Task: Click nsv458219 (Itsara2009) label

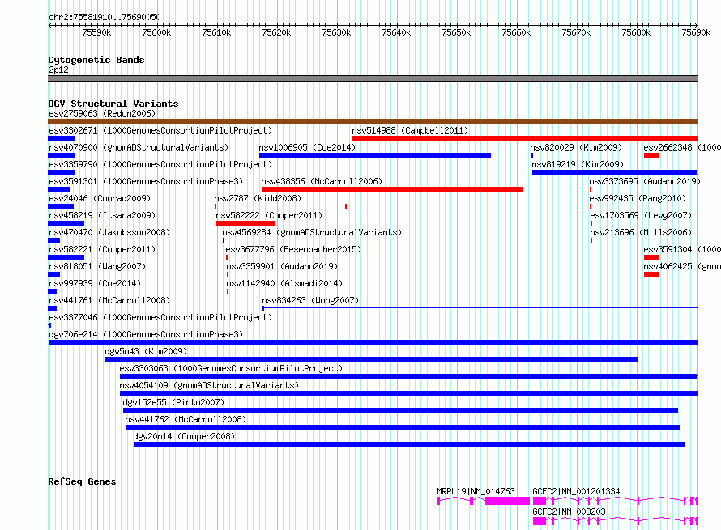Action: [x=102, y=215]
